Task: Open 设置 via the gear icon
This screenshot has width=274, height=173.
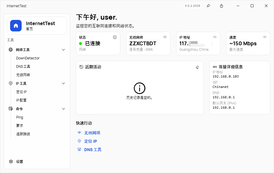Action: point(11,162)
